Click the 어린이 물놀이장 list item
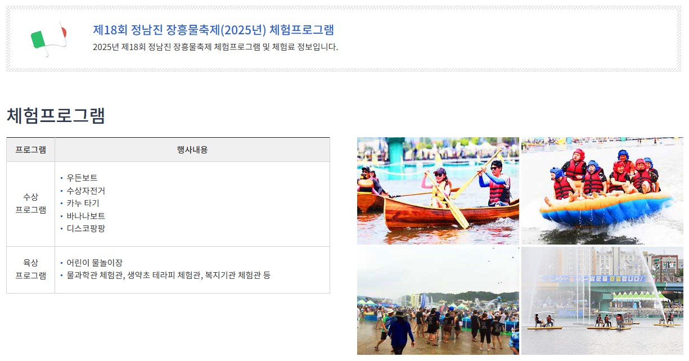Viewport: 689px width, 361px height. (94, 263)
